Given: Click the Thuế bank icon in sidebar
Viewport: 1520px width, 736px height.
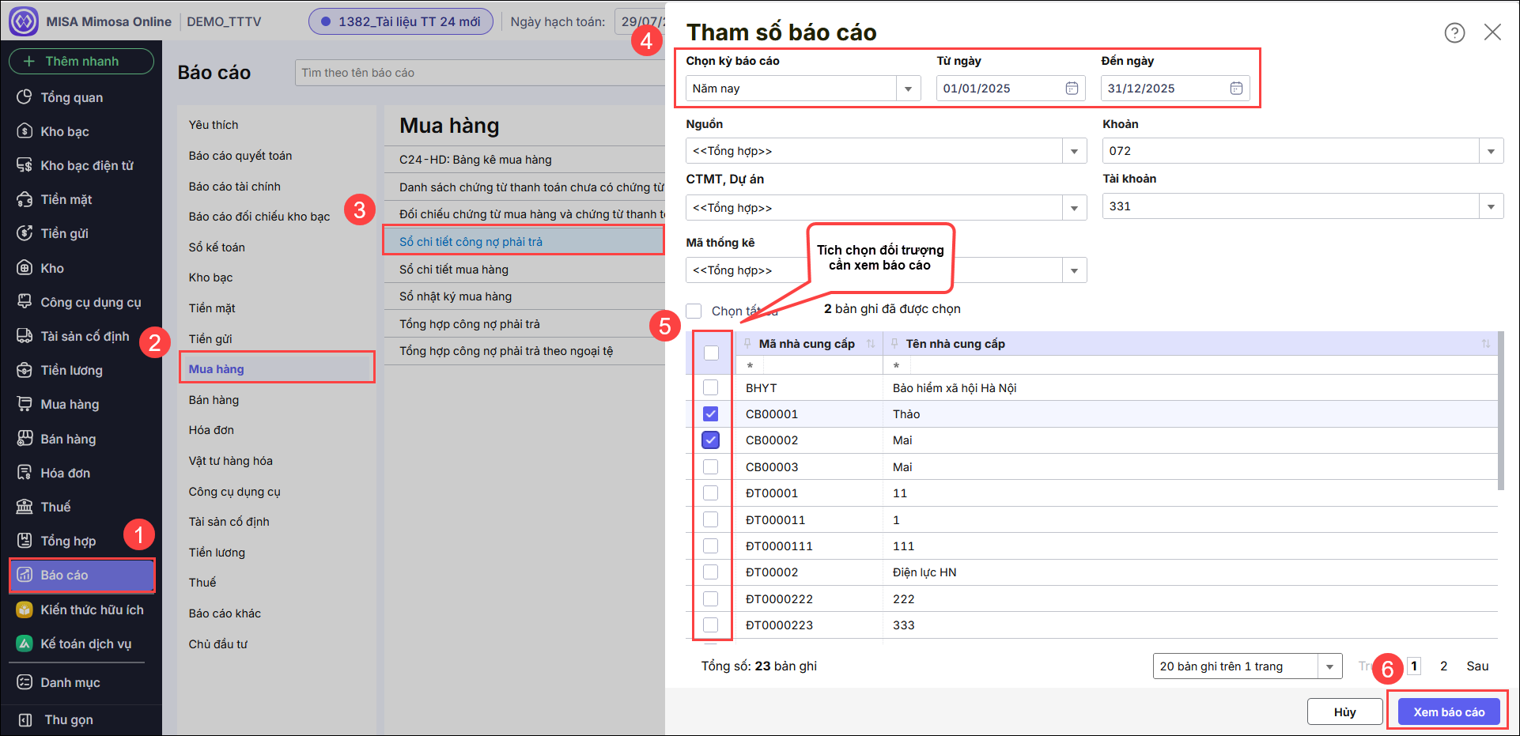Looking at the screenshot, I should (x=25, y=507).
